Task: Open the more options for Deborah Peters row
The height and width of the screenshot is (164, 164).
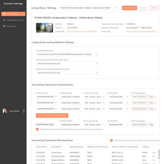Action: [x=154, y=160]
